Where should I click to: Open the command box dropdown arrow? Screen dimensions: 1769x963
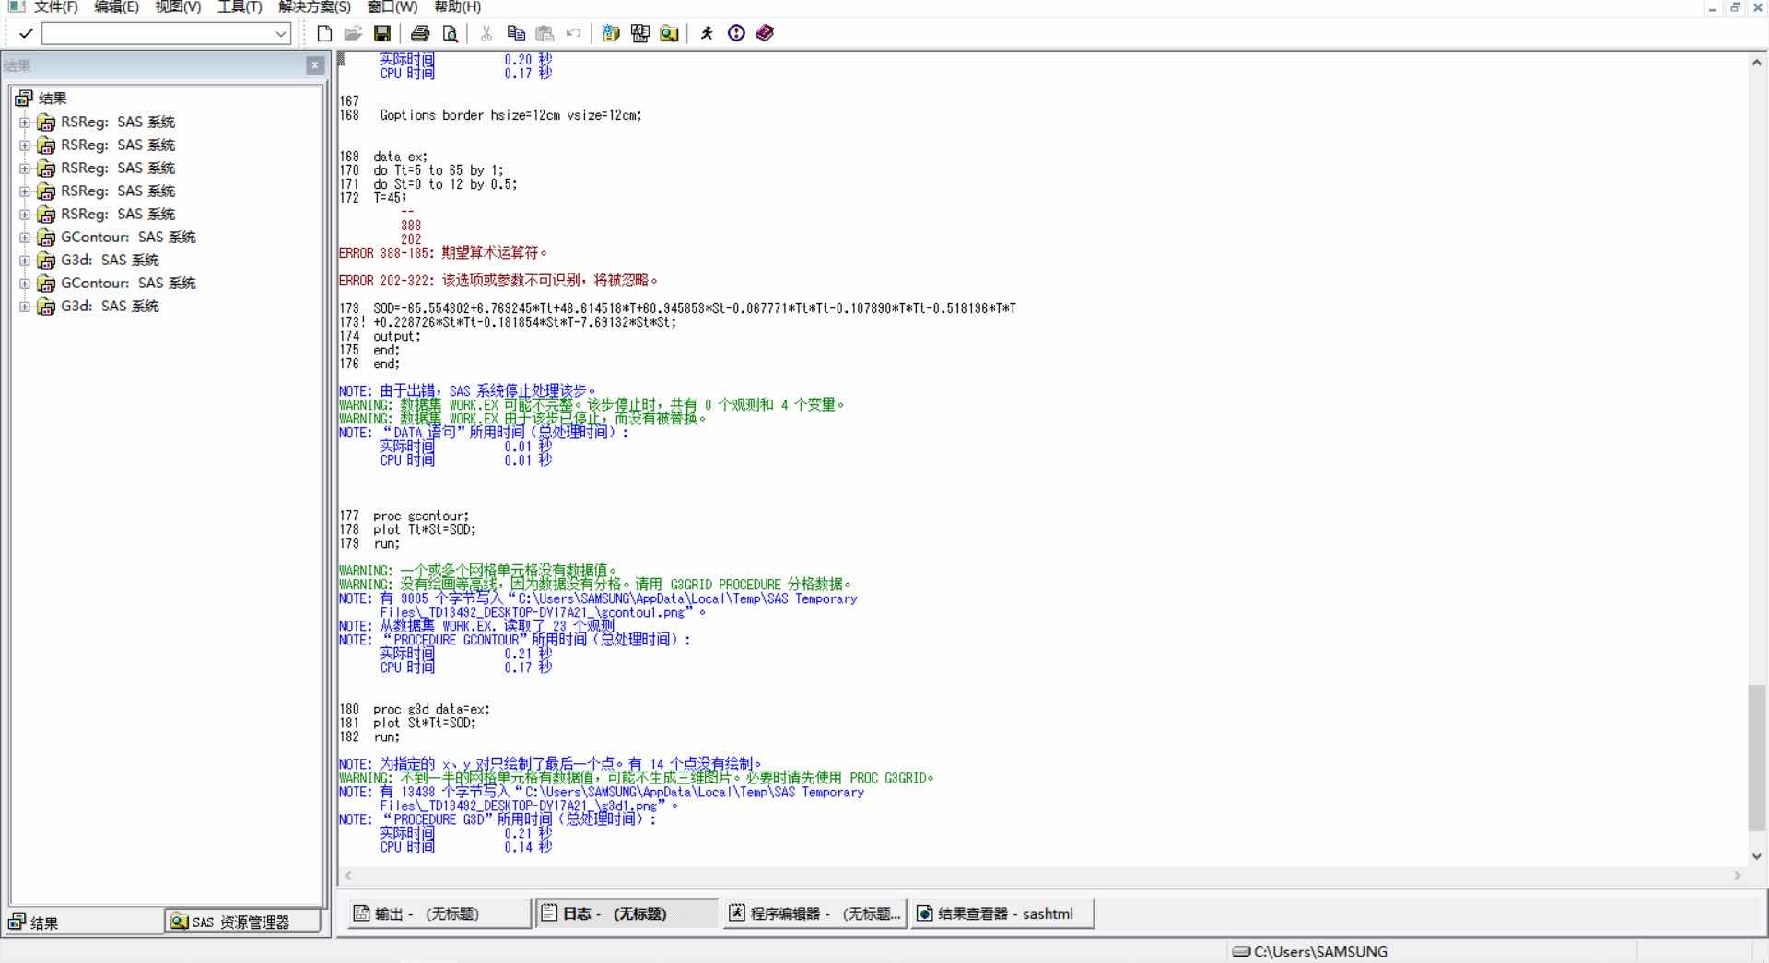[281, 34]
